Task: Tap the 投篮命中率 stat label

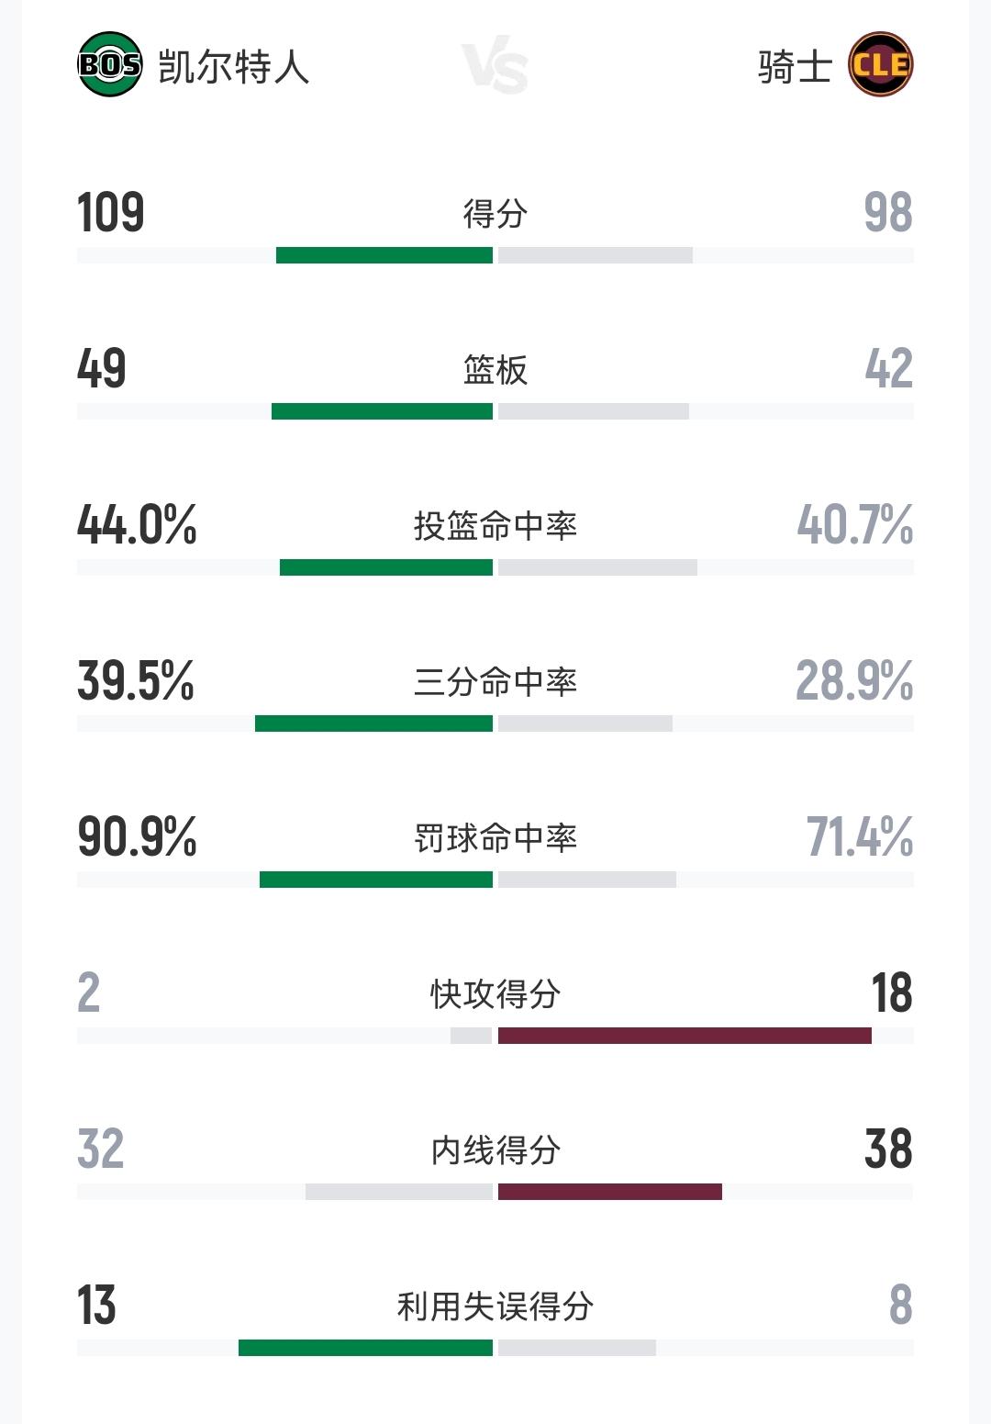Action: (495, 526)
